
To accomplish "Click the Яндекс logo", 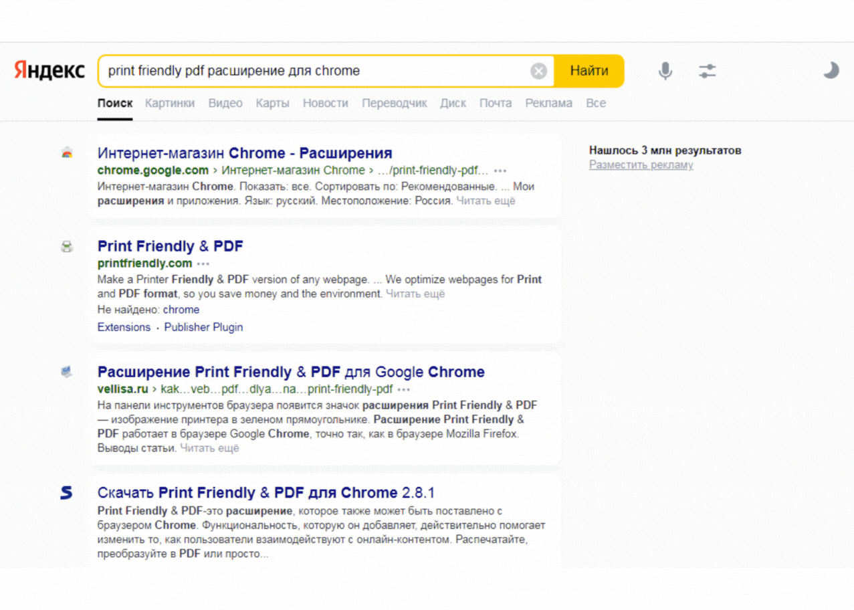I will coord(49,70).
